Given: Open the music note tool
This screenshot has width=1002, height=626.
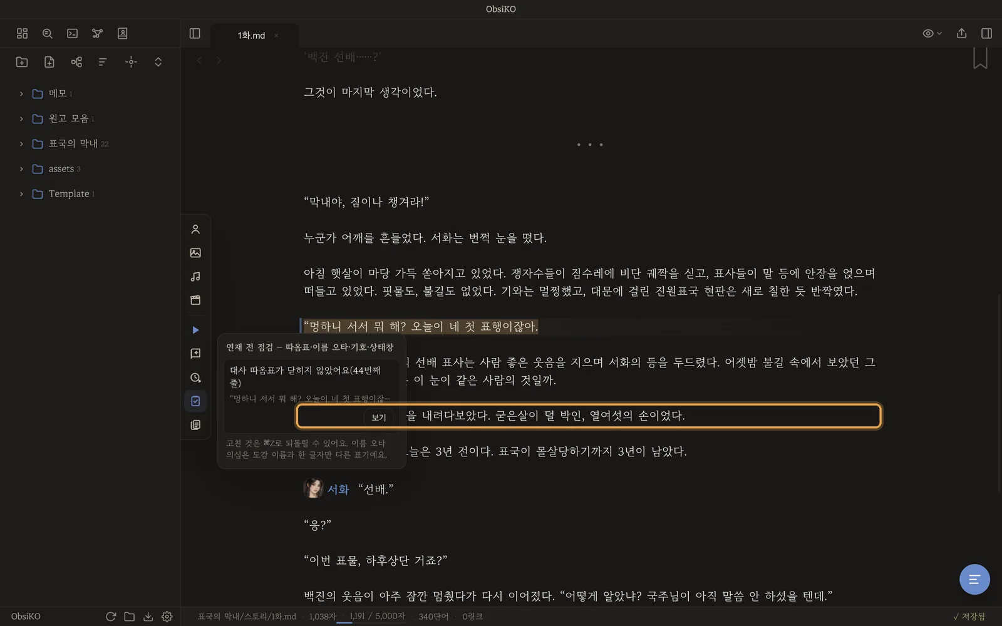Looking at the screenshot, I should (x=195, y=277).
